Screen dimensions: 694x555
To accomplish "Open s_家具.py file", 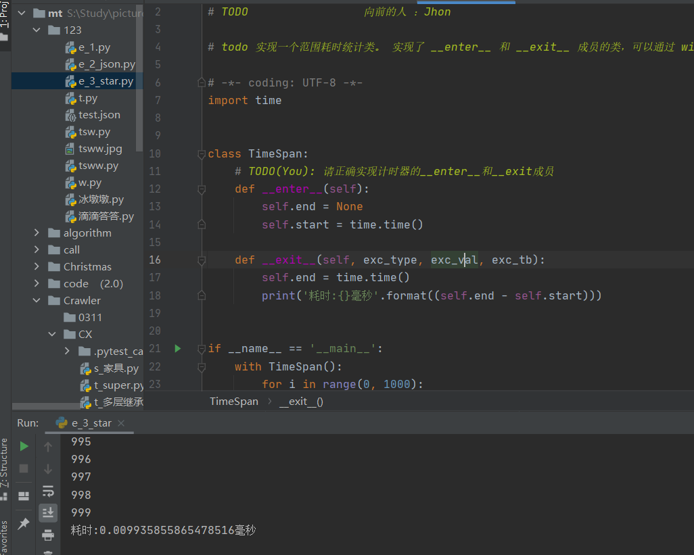I will pyautogui.click(x=110, y=368).
